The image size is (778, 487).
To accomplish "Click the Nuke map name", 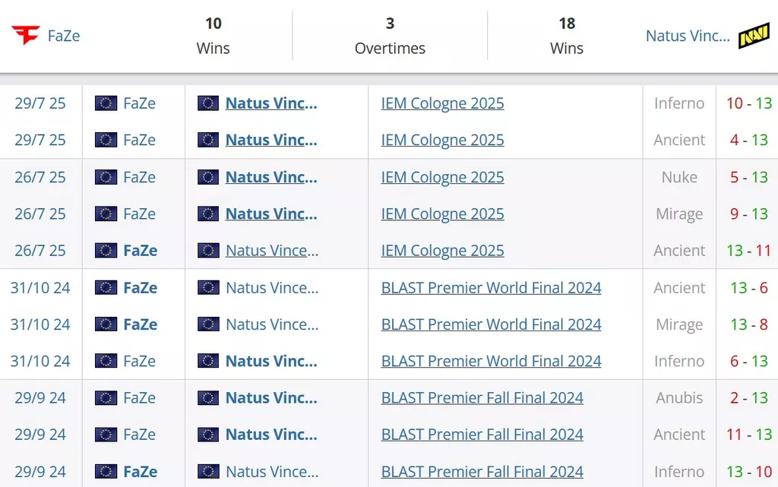I will tap(679, 177).
